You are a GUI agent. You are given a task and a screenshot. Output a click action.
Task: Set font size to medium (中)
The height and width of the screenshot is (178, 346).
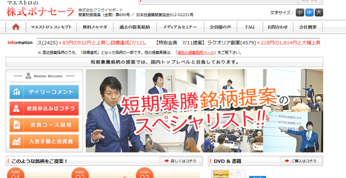(309, 12)
